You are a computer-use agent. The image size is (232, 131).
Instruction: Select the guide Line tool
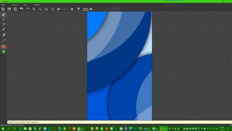[x=3, y=41]
